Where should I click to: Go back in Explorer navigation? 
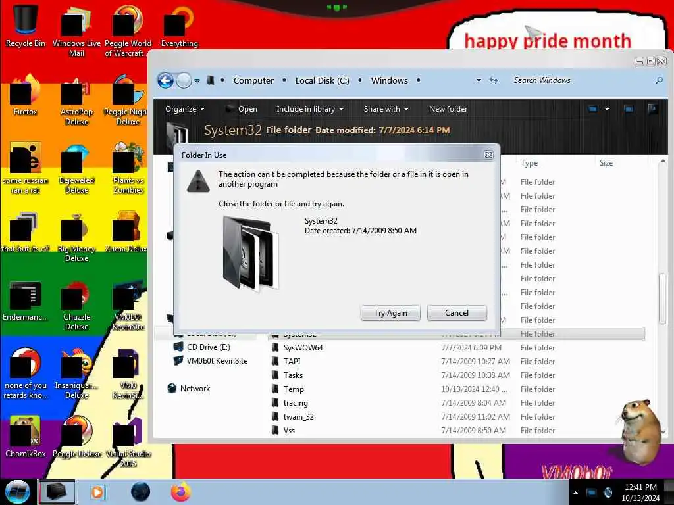[165, 80]
